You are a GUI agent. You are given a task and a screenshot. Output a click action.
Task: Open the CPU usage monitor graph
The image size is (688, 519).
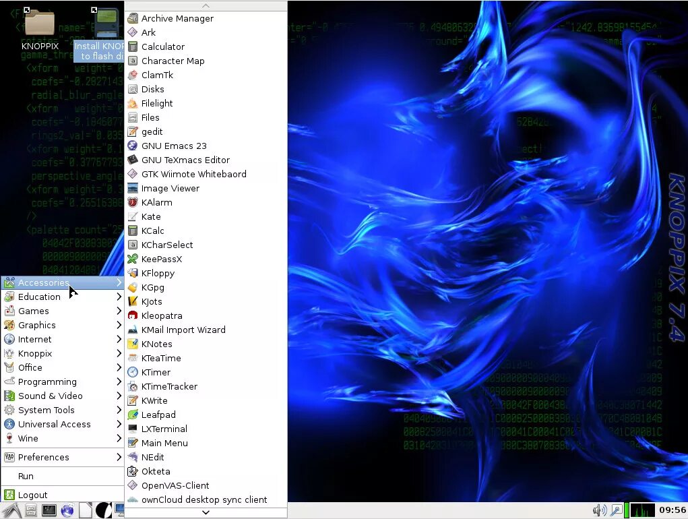point(643,510)
